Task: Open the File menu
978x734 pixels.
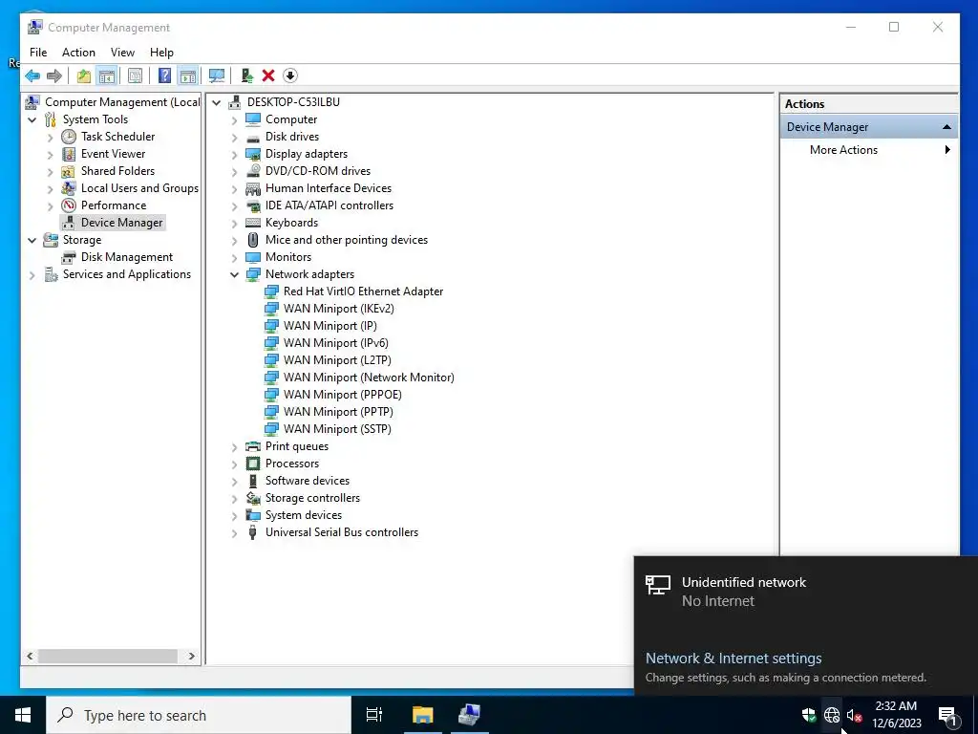Action: (38, 53)
